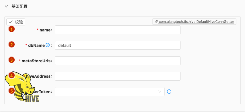Click the dbName field containing default

coord(118,45)
